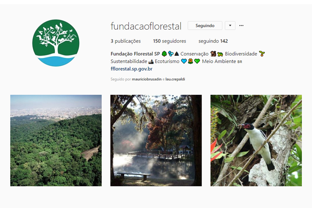
Task: Open fflorestal.sp.gov.br website link
Action: pos(131,69)
